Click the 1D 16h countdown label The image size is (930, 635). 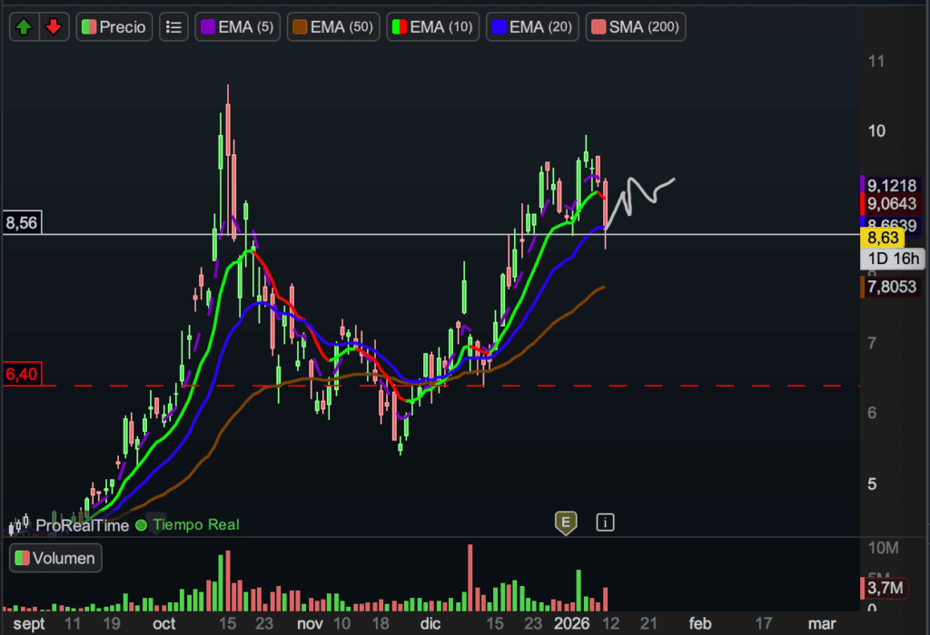[x=894, y=259]
